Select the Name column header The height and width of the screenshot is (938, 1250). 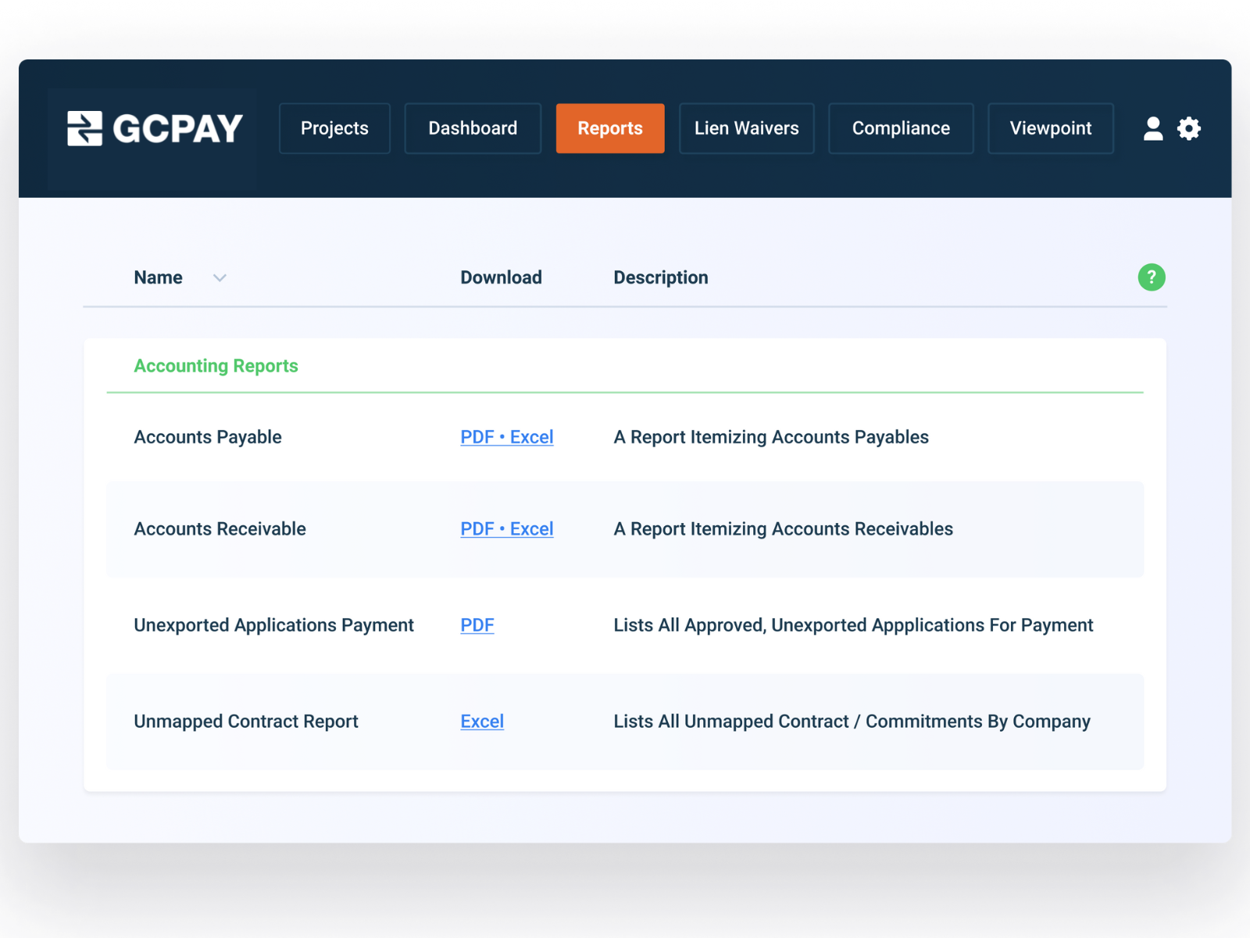(158, 277)
